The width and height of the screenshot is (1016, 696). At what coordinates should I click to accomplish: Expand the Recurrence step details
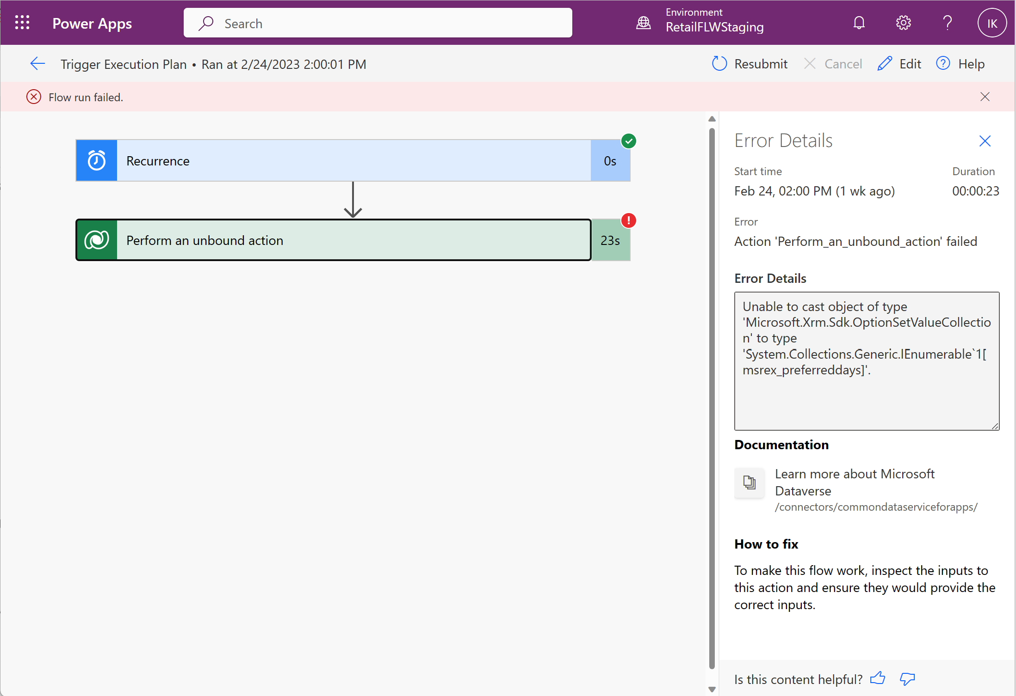coord(353,160)
